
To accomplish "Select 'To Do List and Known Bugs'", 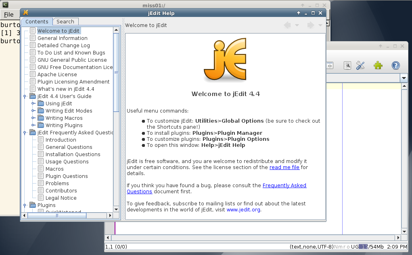I will pos(71,52).
